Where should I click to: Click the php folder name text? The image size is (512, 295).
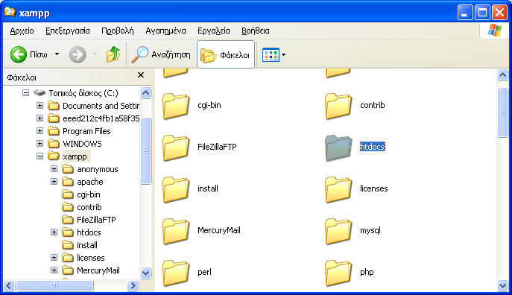point(367,272)
